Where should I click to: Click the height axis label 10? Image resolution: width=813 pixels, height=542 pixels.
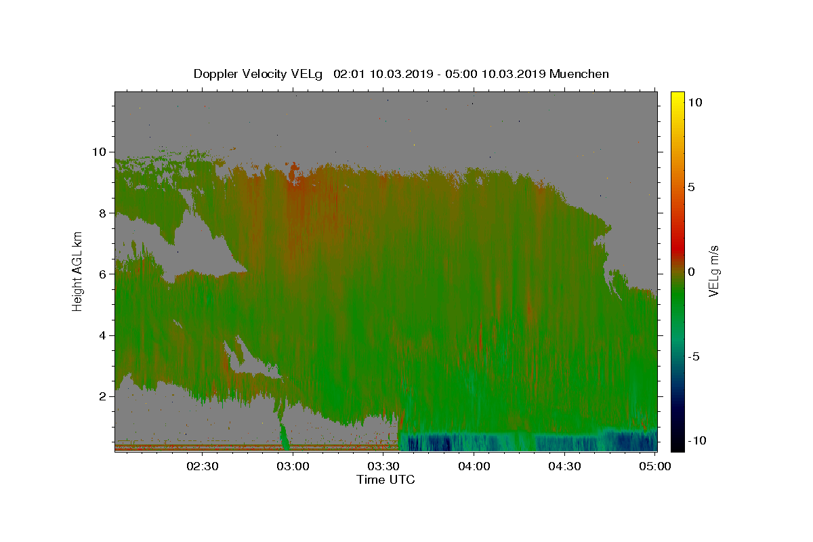(x=101, y=152)
